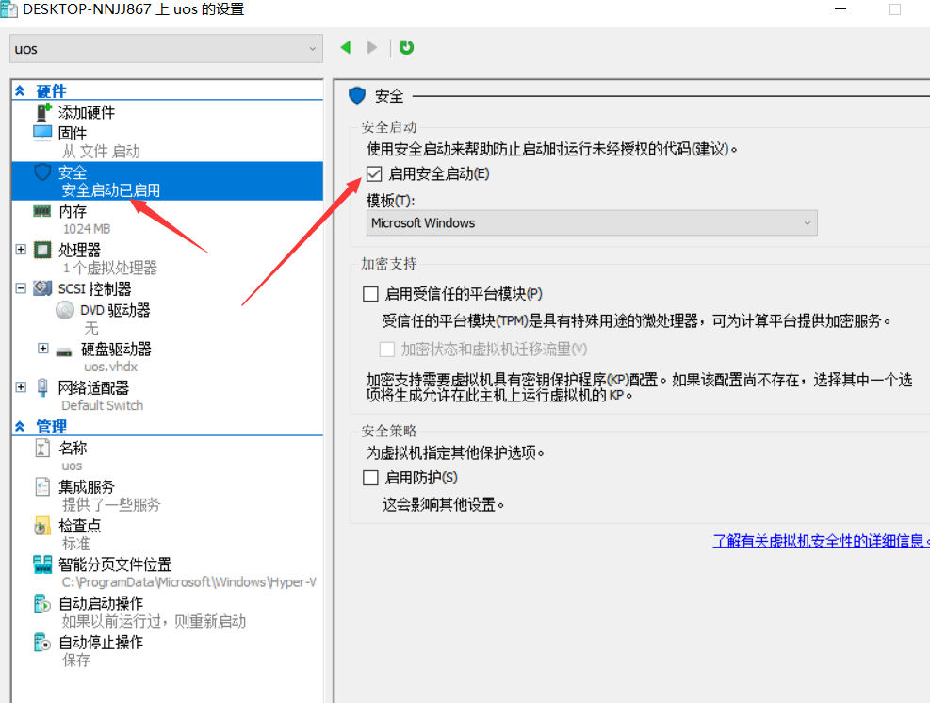Image resolution: width=930 pixels, height=703 pixels.
Task: Uncheck 启用安全启动 secure boot option
Action: pos(374,173)
